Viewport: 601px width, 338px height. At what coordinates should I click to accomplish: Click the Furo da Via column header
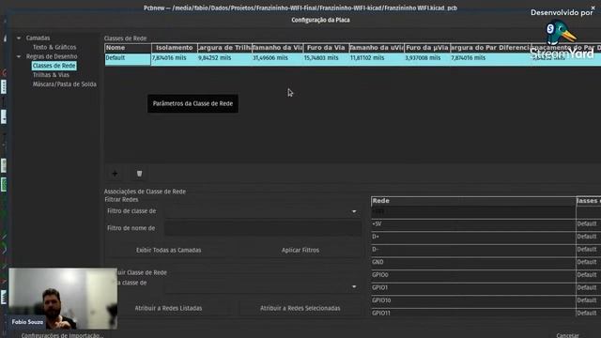(326, 48)
